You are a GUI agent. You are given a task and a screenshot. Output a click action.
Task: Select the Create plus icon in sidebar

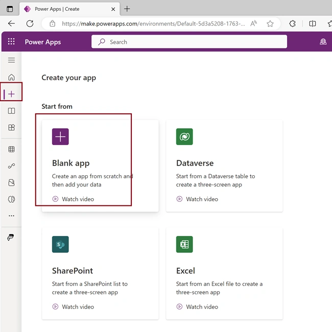coord(11,94)
